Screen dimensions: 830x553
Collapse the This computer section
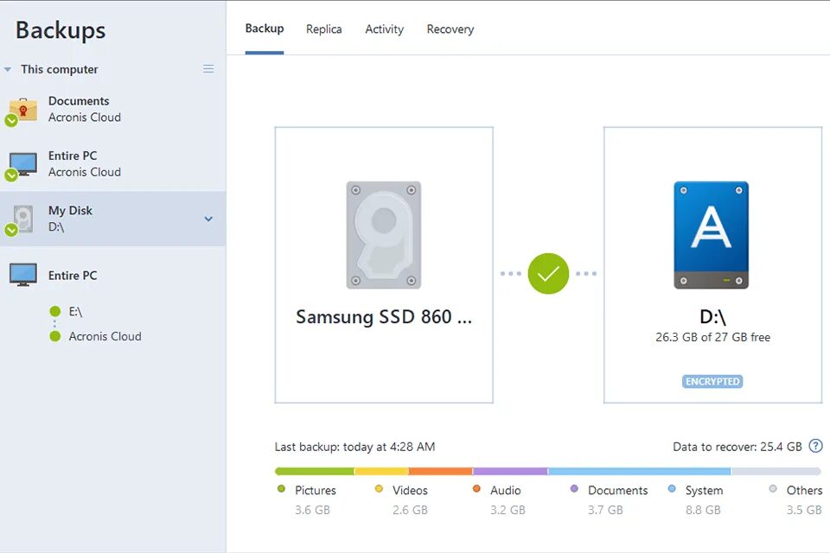(x=9, y=69)
